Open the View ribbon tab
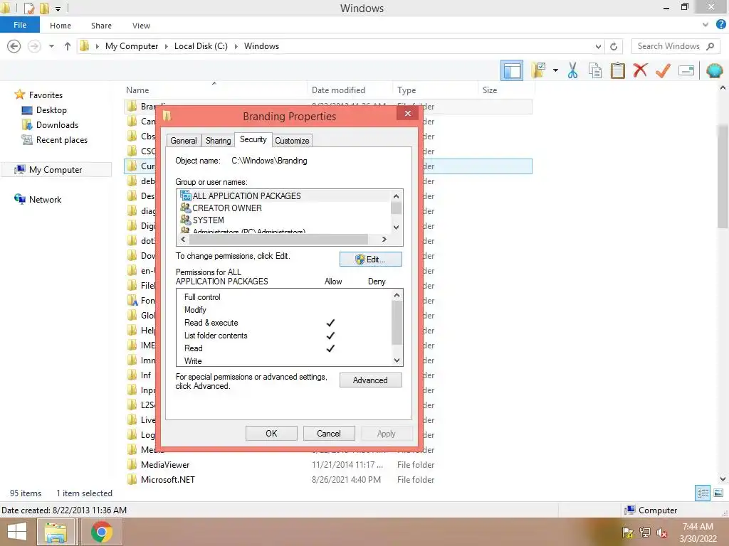 141,26
